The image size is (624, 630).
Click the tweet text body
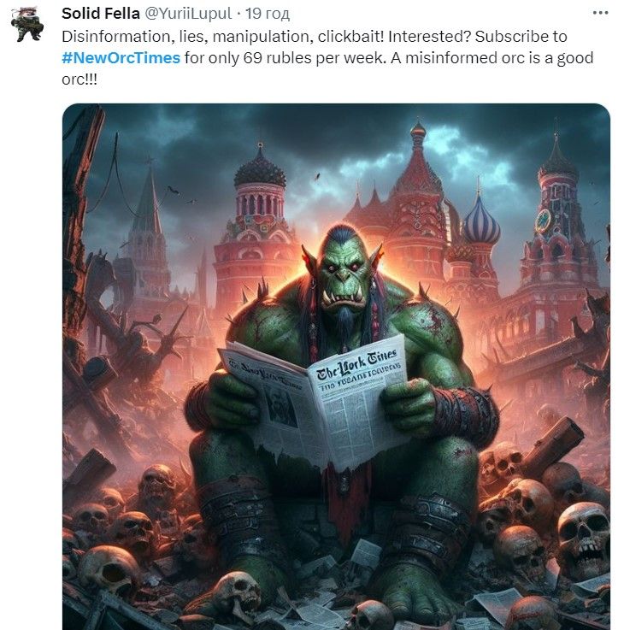[327, 58]
